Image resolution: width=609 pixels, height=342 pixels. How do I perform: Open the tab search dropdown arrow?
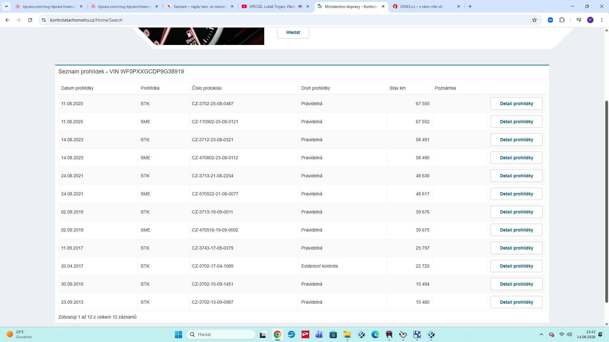(x=6, y=6)
